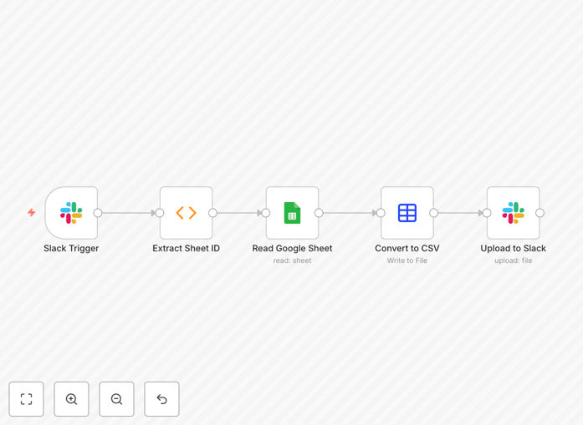Zoom out of the canvas
The image size is (583, 425).
coord(116,399)
